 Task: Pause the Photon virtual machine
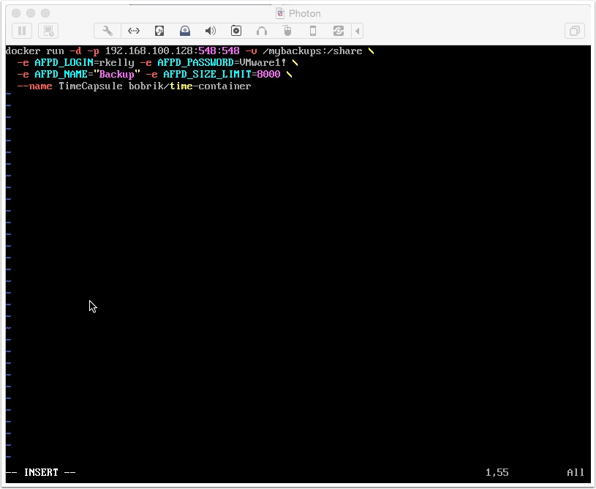22,31
